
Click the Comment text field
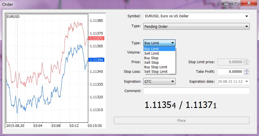coord(197,91)
